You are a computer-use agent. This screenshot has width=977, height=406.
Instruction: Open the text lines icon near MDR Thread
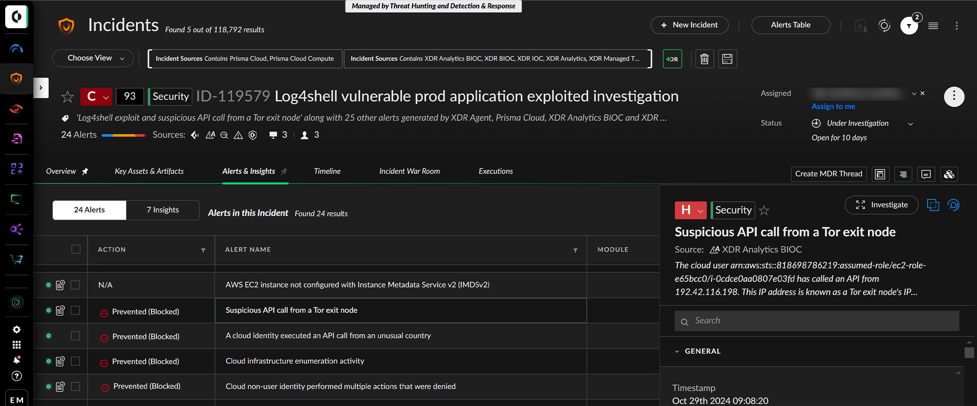point(903,174)
